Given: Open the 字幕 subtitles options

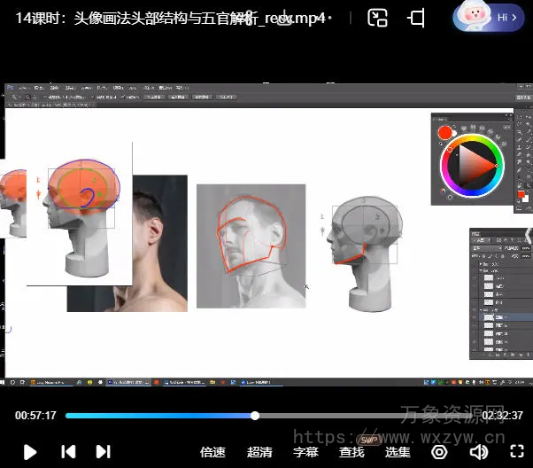Looking at the screenshot, I should pyautogui.click(x=305, y=452).
